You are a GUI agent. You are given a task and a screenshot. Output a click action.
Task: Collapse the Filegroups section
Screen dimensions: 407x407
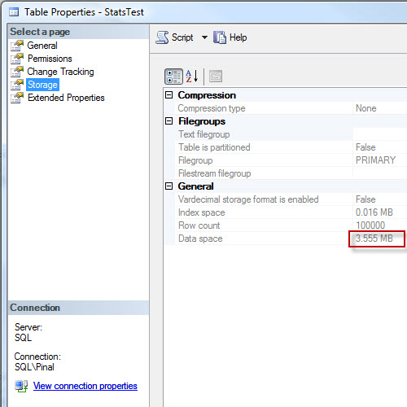coord(168,121)
